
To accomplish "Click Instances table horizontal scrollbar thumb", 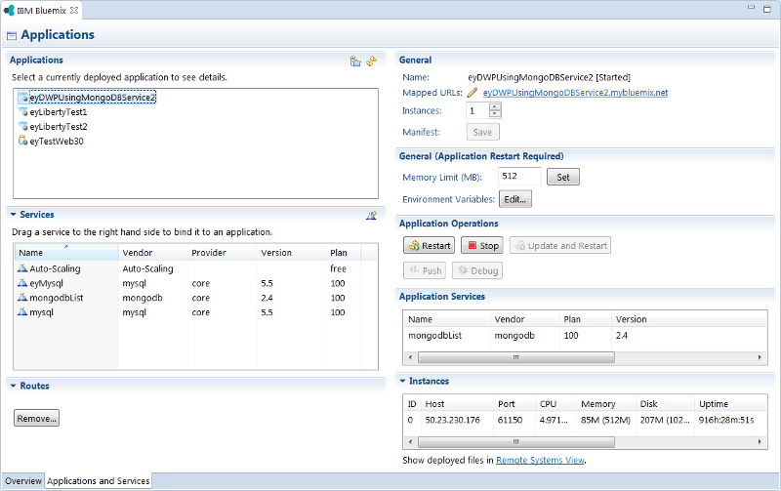I will [x=516, y=442].
